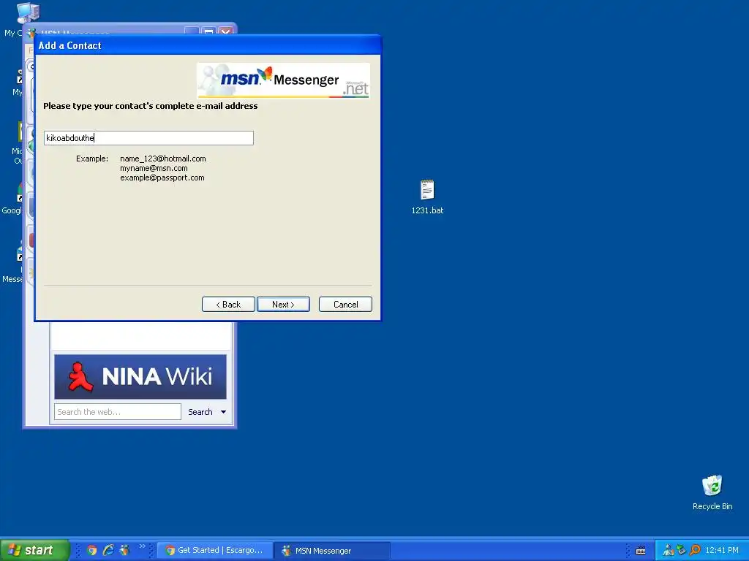Click the Search button in MSN Messenger
The width and height of the screenshot is (749, 561).
point(200,412)
